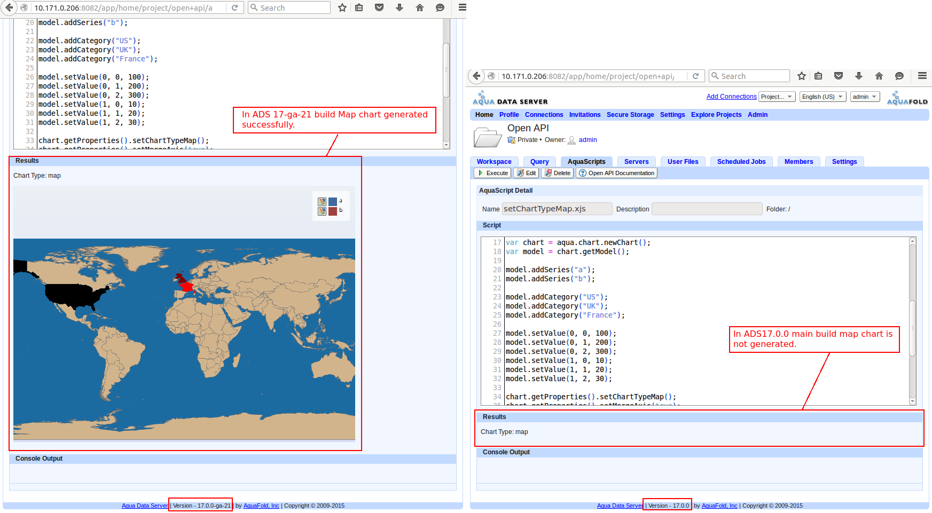
Task: Bookmark the page in the right browser window
Action: [802, 76]
